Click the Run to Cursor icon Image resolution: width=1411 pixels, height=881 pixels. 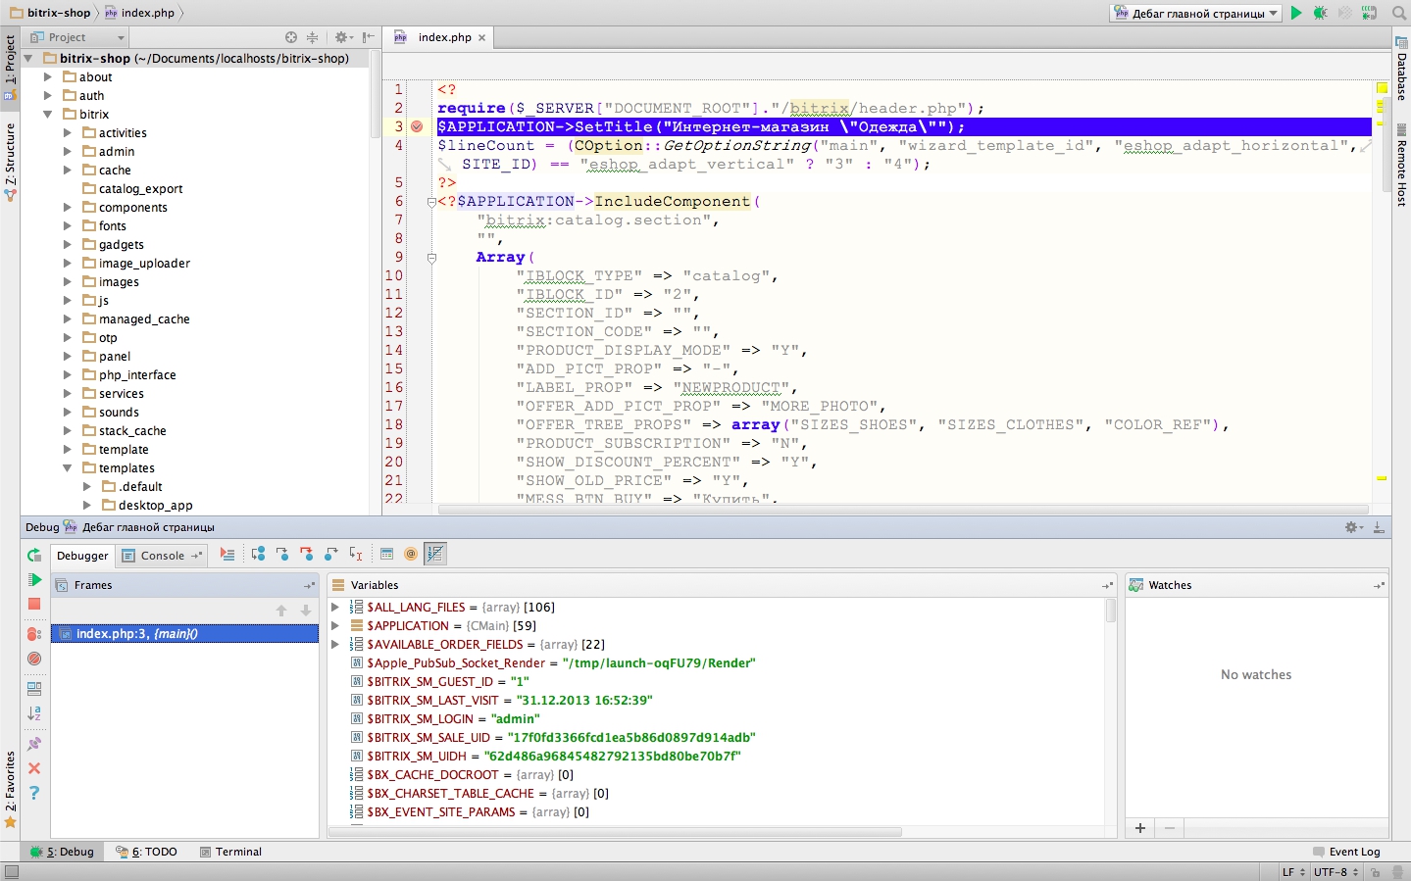click(x=356, y=555)
